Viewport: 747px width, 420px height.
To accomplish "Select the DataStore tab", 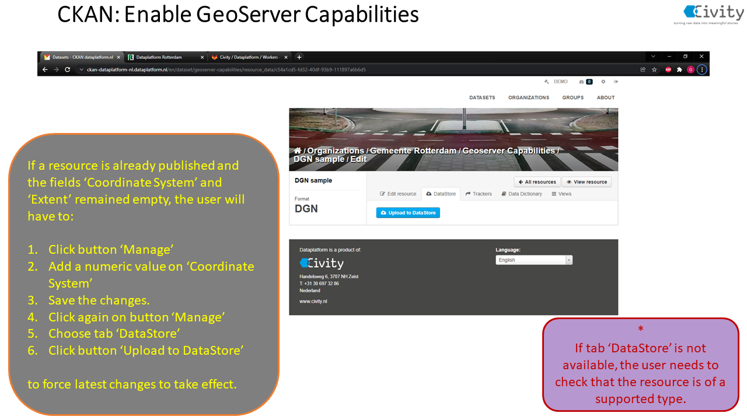I will [x=441, y=194].
